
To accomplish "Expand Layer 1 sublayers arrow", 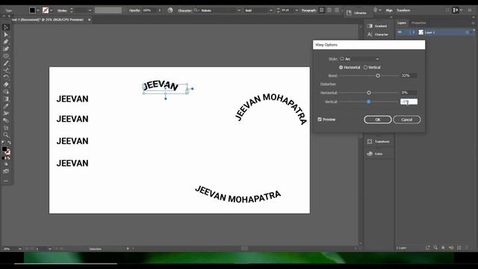I will click(414, 32).
